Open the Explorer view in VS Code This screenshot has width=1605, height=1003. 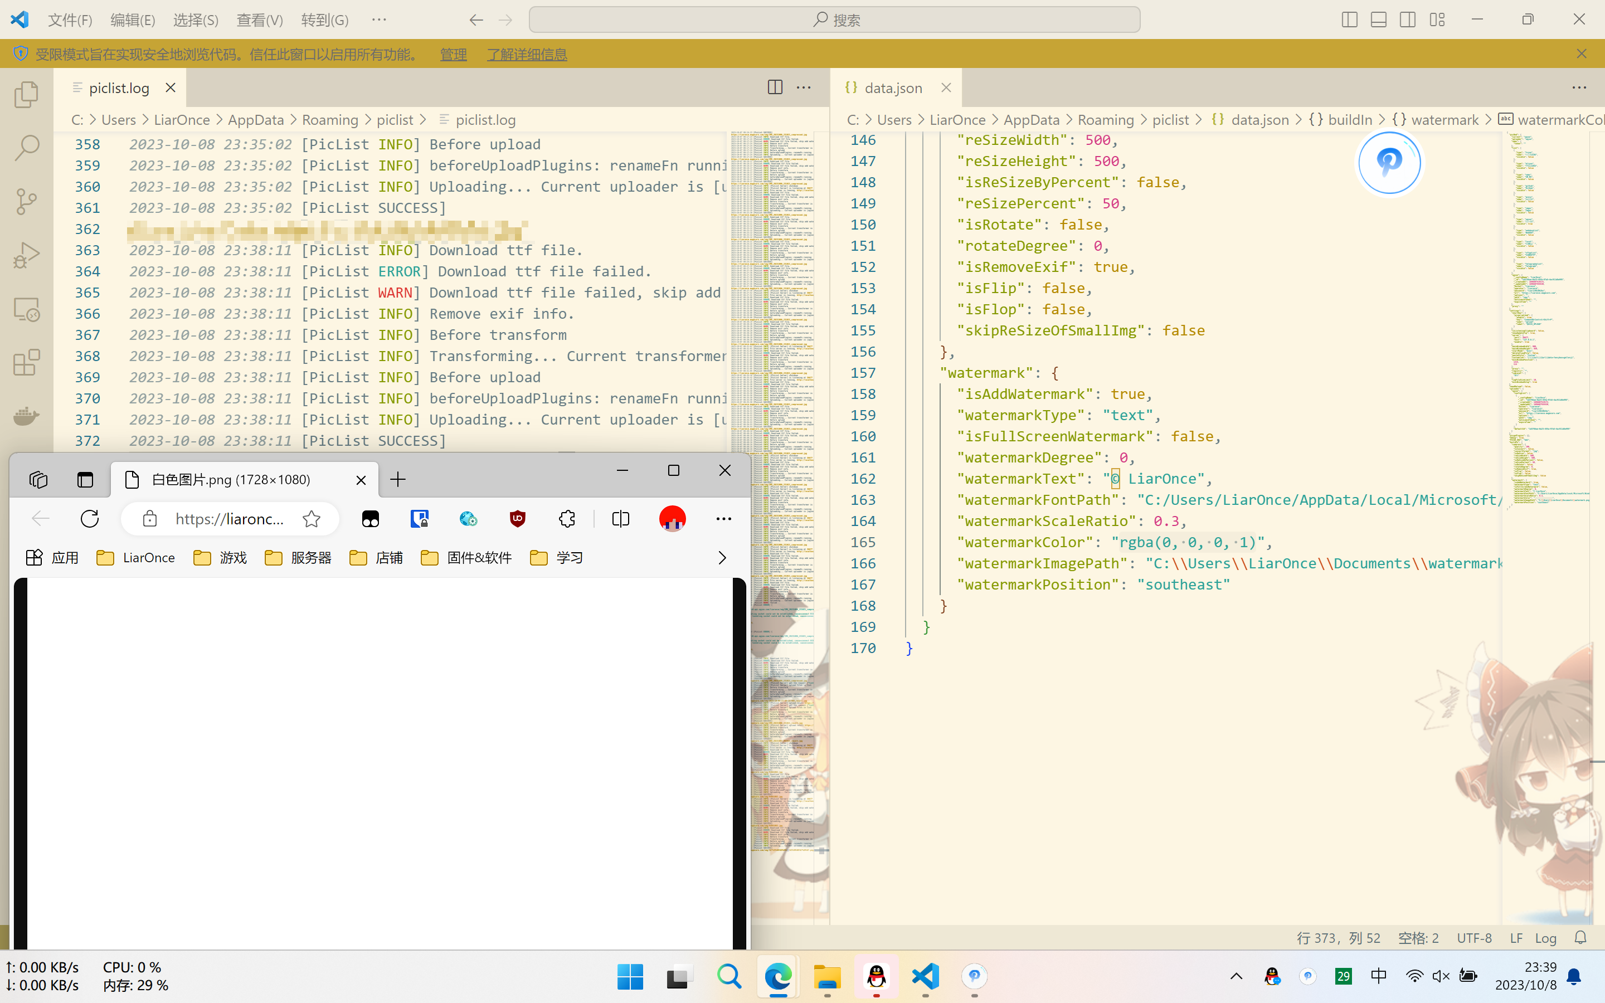(27, 95)
